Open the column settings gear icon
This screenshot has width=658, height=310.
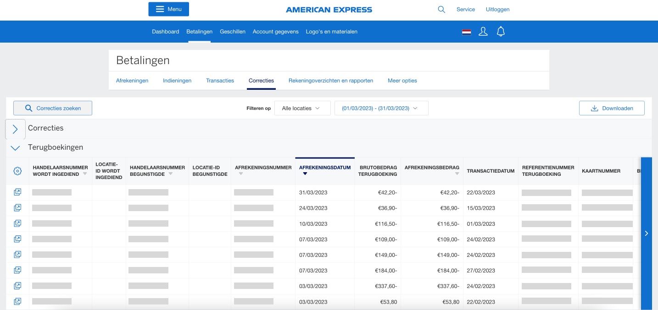pyautogui.click(x=17, y=171)
